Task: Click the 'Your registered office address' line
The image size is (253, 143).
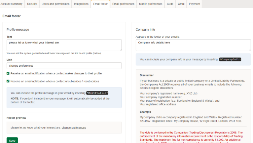Action: pos(158,104)
